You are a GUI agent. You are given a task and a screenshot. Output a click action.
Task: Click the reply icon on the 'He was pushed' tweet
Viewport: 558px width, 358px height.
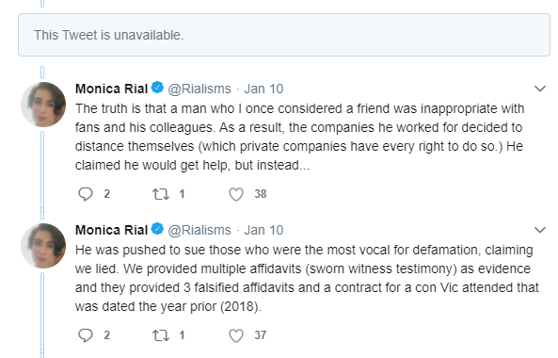tap(86, 335)
